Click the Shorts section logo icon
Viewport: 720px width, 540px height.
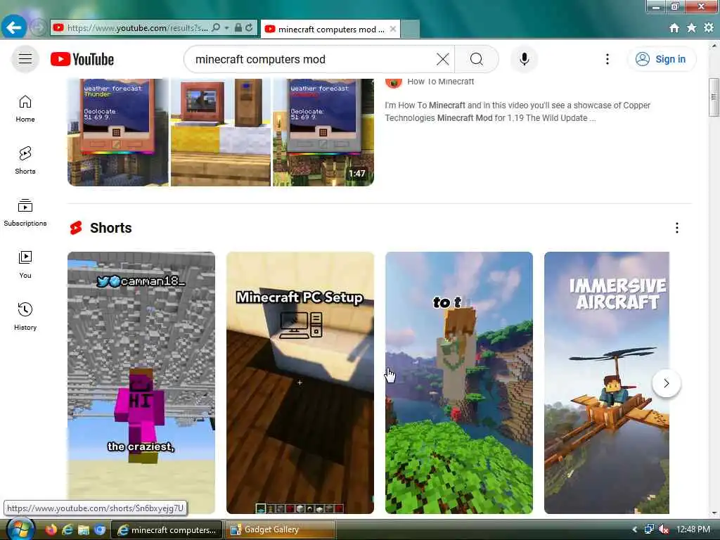76,228
